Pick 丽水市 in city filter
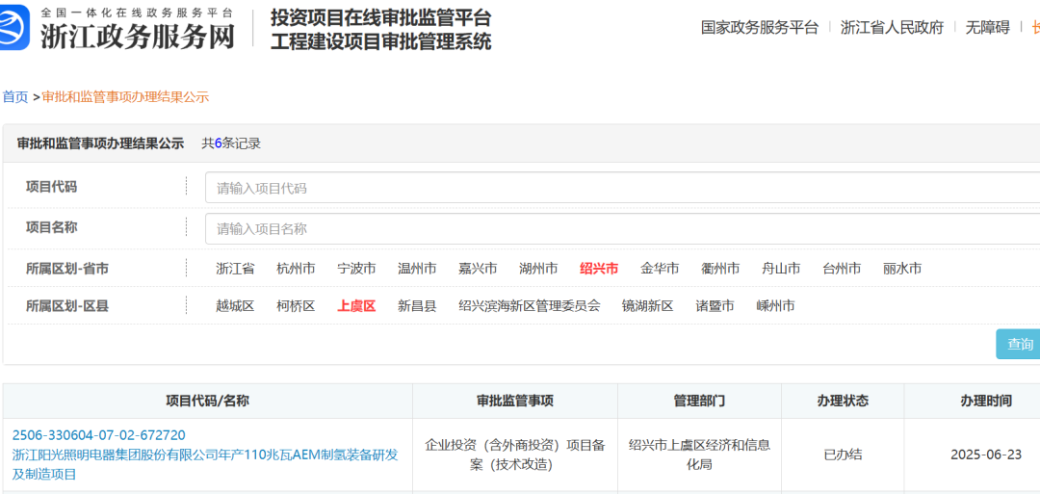This screenshot has height=494, width=1040. (x=902, y=269)
